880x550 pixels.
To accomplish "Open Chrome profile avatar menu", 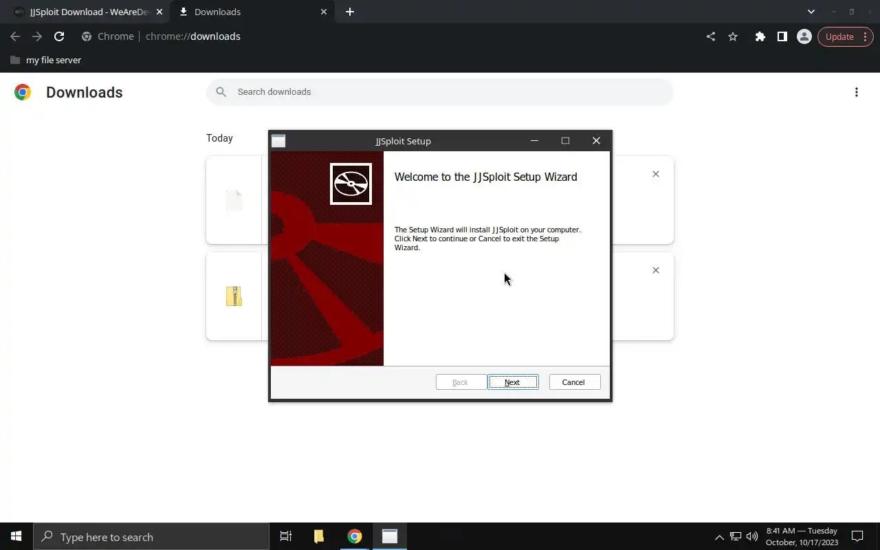I will point(804,36).
